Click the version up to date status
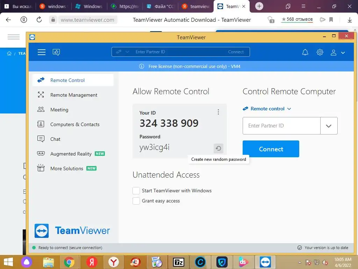Image resolution: width=358 pixels, height=269 pixels. (x=323, y=248)
